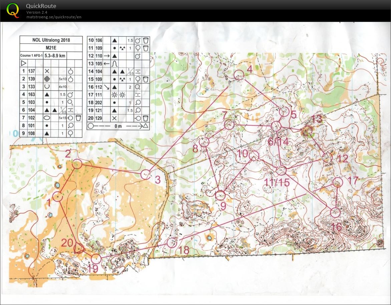This screenshot has width=391, height=305.
Task: Click control circle 17 on the map
Action: [x=338, y=182]
